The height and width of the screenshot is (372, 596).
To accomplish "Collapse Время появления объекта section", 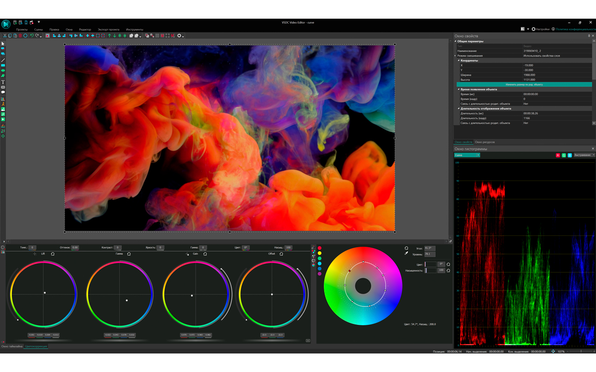I will (459, 89).
